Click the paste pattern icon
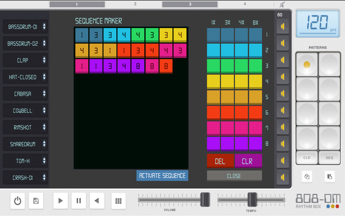 [x=330, y=177]
